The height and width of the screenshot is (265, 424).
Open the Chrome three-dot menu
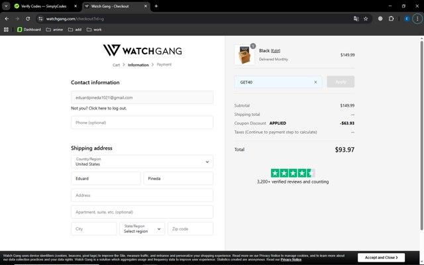point(417,19)
